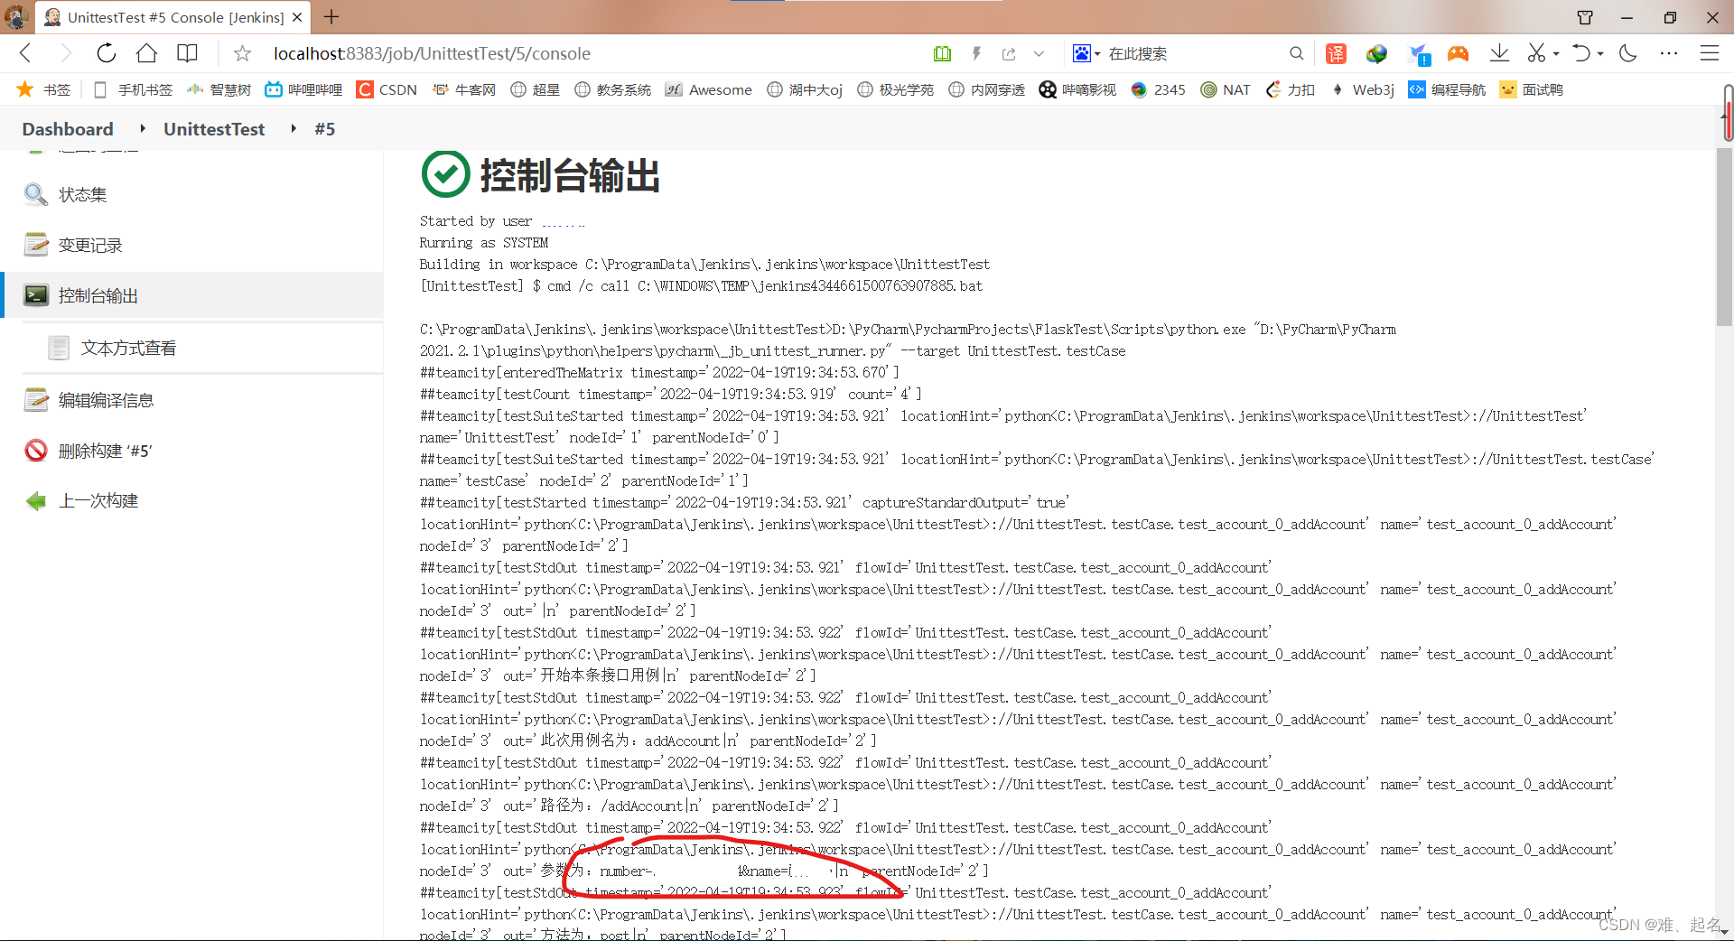Open the Awesome bookmark
The image size is (1734, 941).
click(709, 89)
